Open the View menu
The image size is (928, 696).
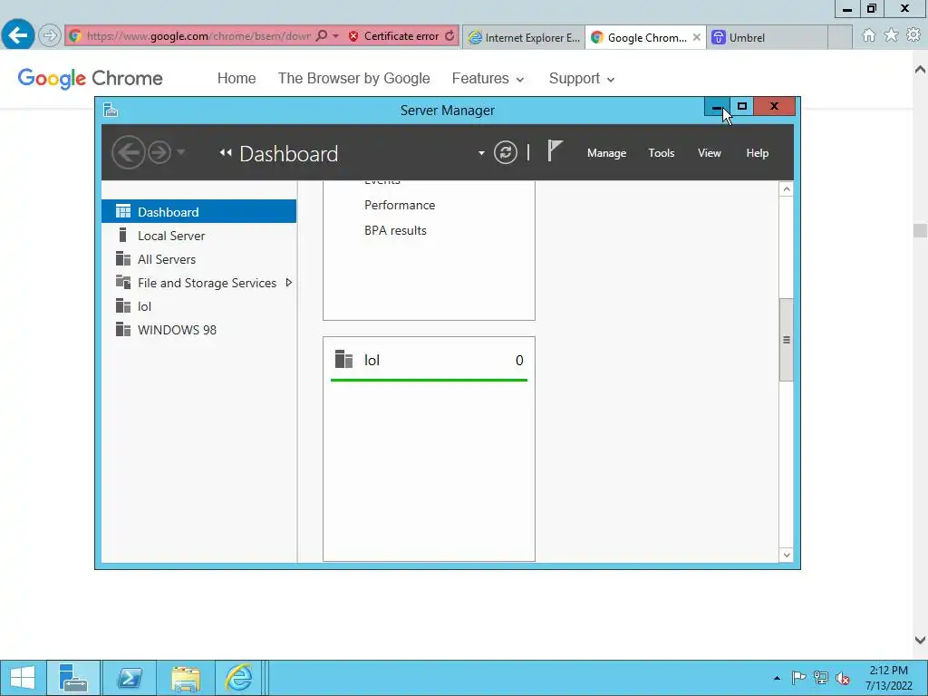709,153
